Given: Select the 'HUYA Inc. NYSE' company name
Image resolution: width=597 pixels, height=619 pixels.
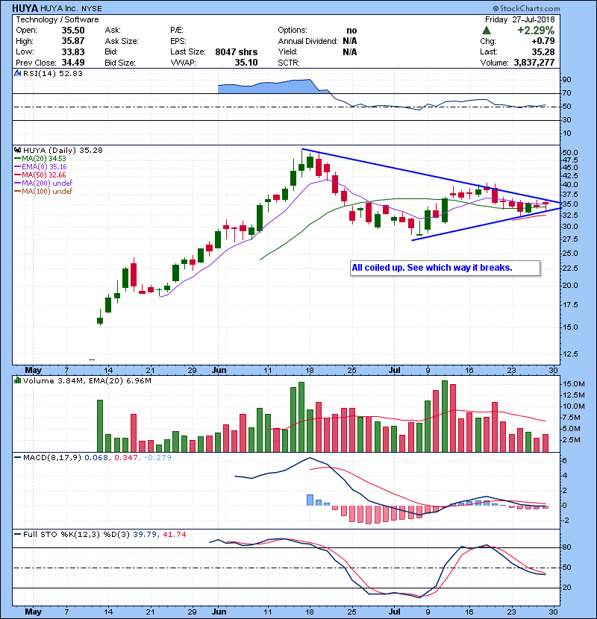Looking at the screenshot, I should [x=71, y=9].
